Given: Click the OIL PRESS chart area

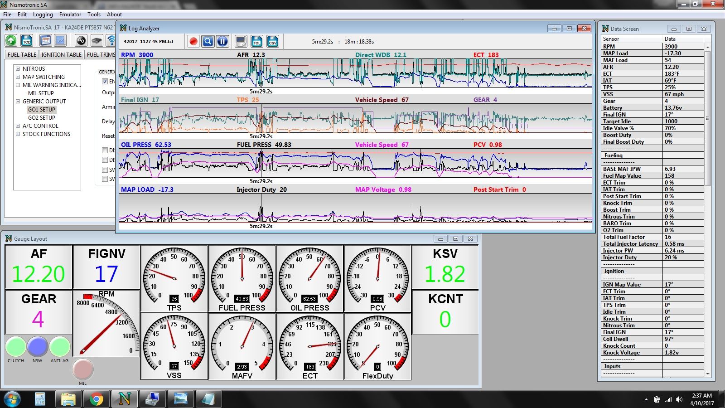Looking at the screenshot, I should pyautogui.click(x=355, y=163).
